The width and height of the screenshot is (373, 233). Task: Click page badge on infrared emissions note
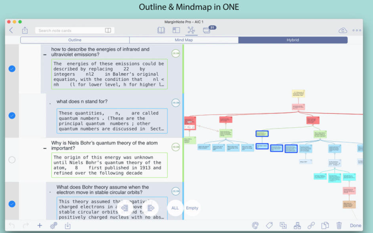click(x=176, y=53)
